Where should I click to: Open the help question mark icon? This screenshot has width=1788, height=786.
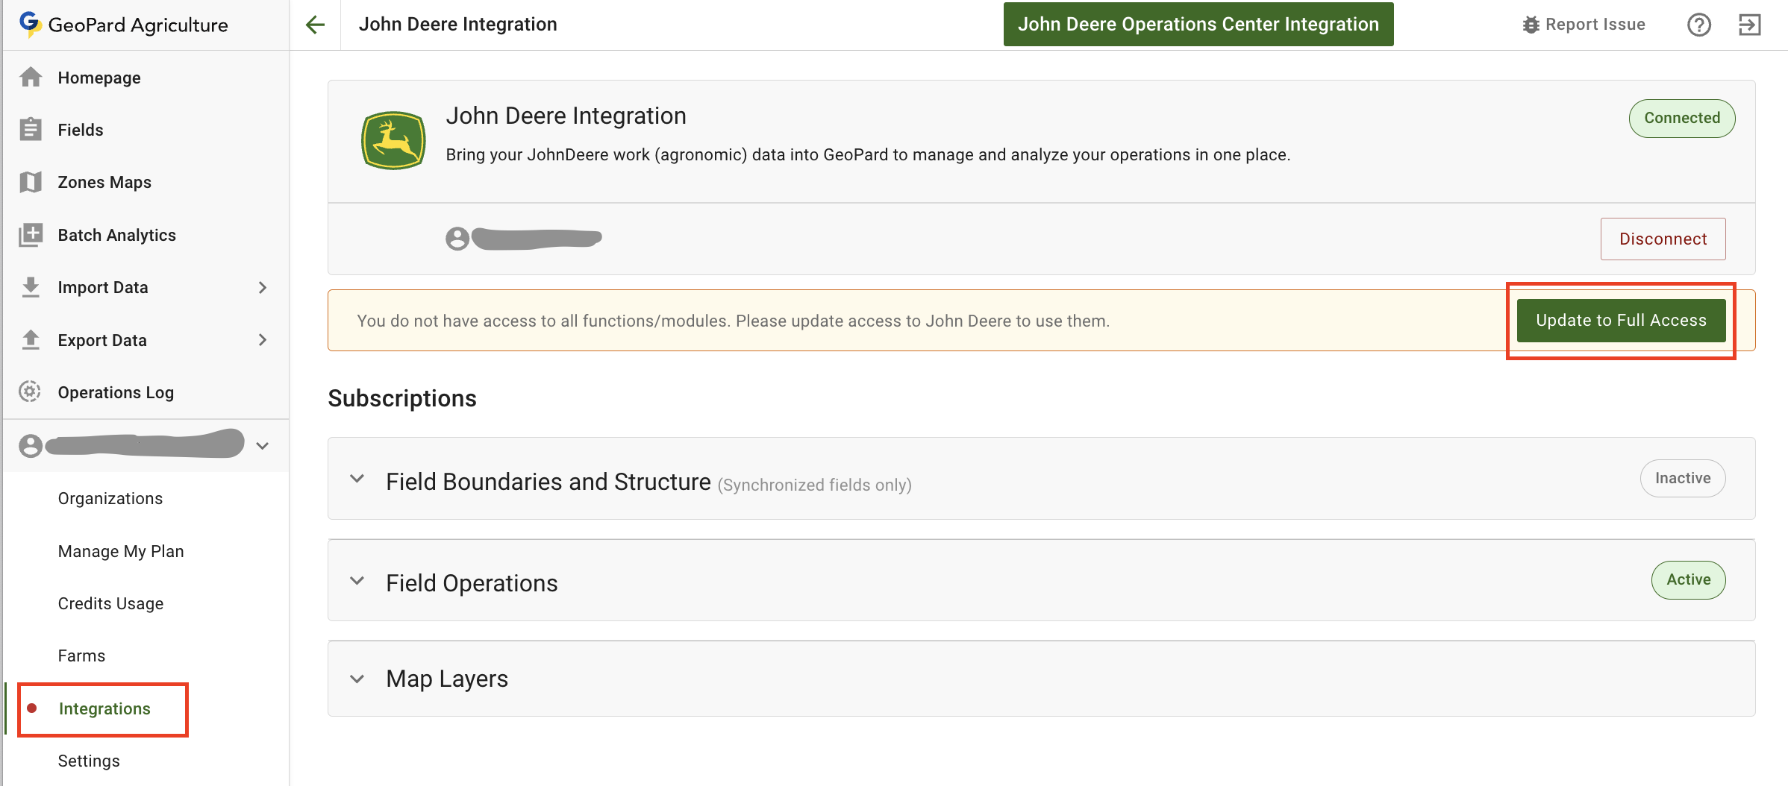(x=1698, y=25)
